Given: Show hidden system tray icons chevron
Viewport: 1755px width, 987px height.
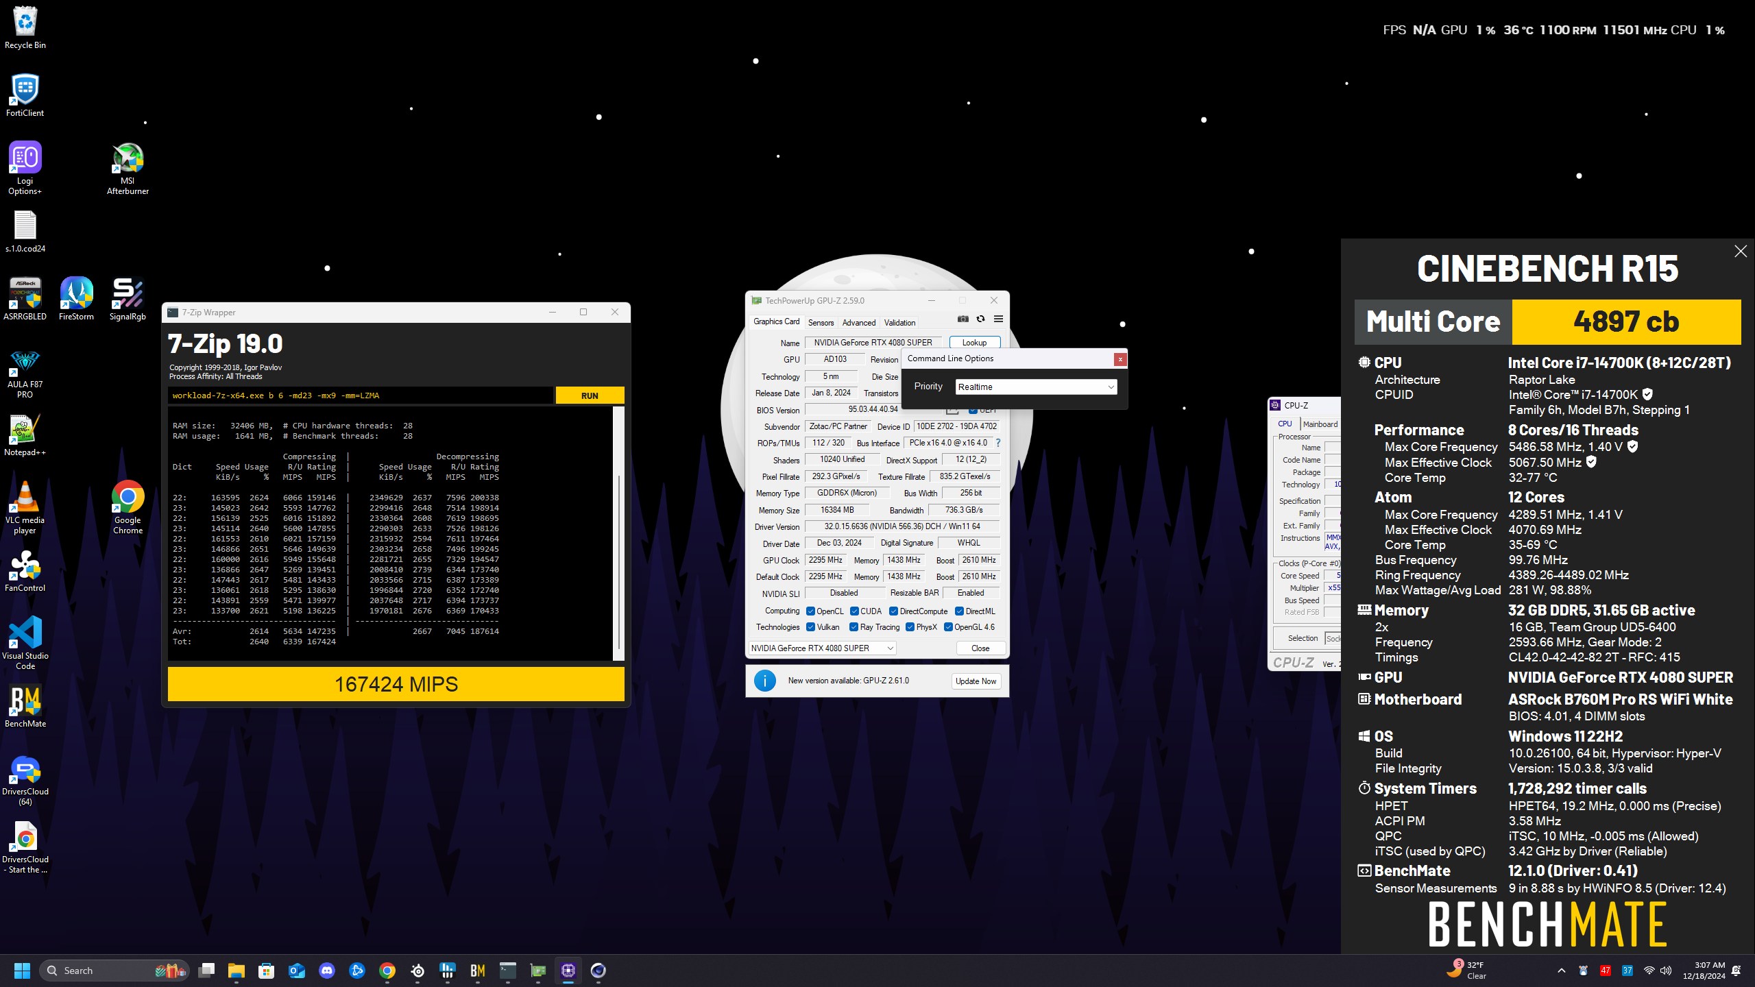Looking at the screenshot, I should click(1562, 971).
